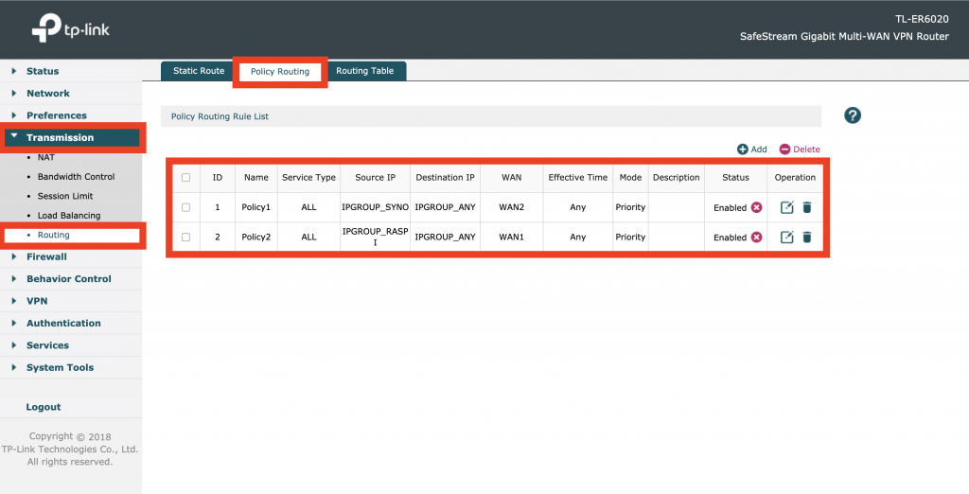Collapse the Transmission sidebar section
This screenshot has height=494, width=969.
(60, 138)
